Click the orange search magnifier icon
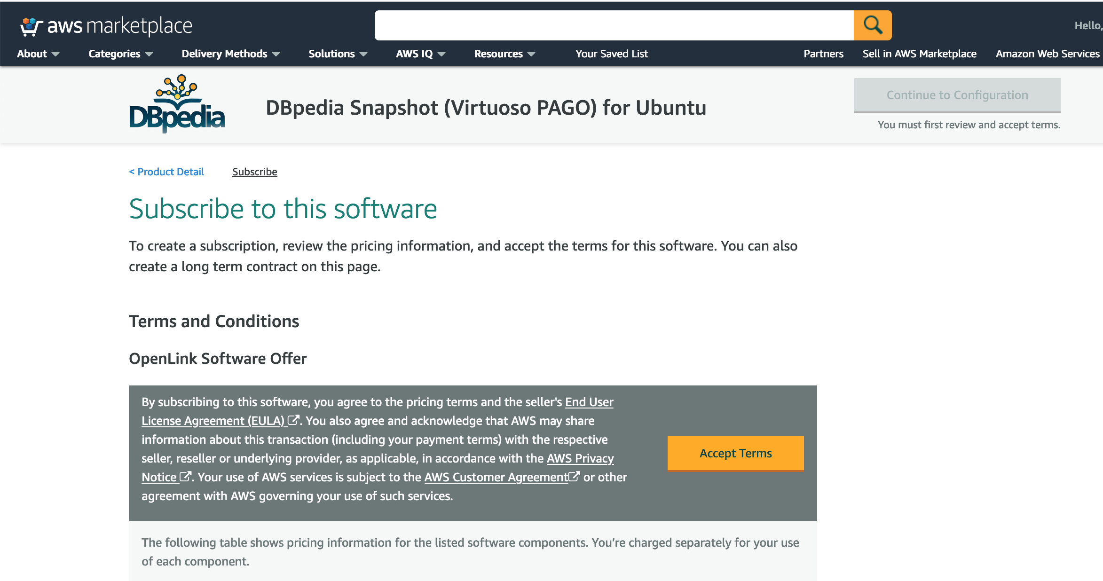 click(x=873, y=25)
